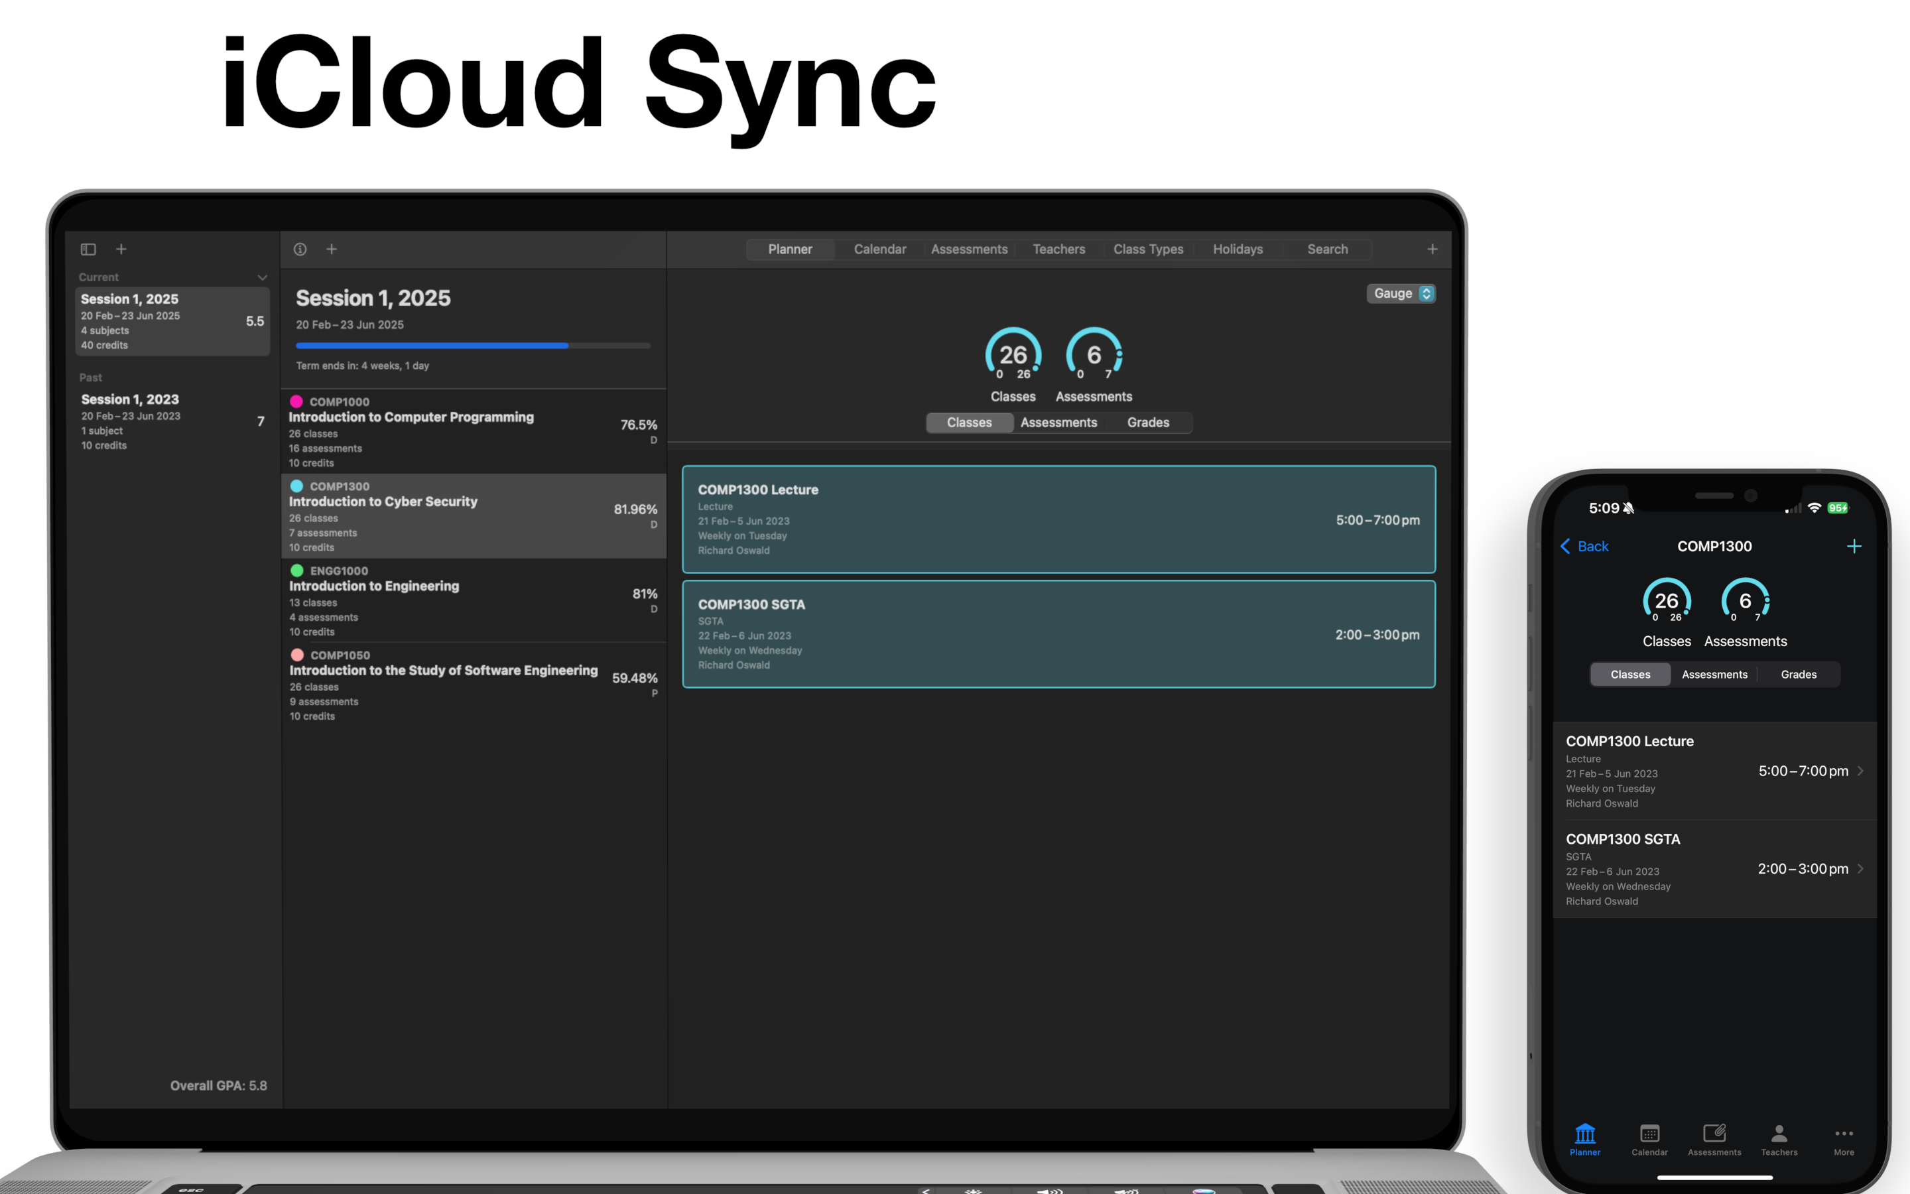Select Classes segment on the iPhone
1910x1194 pixels.
point(1631,675)
